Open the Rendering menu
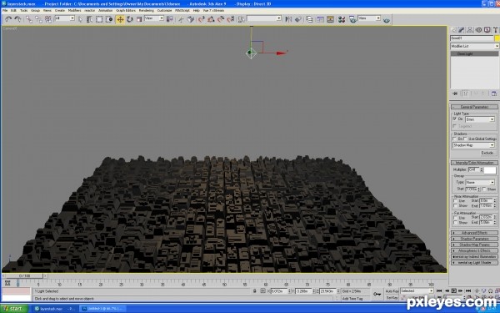This screenshot has height=313, width=500. (147, 11)
